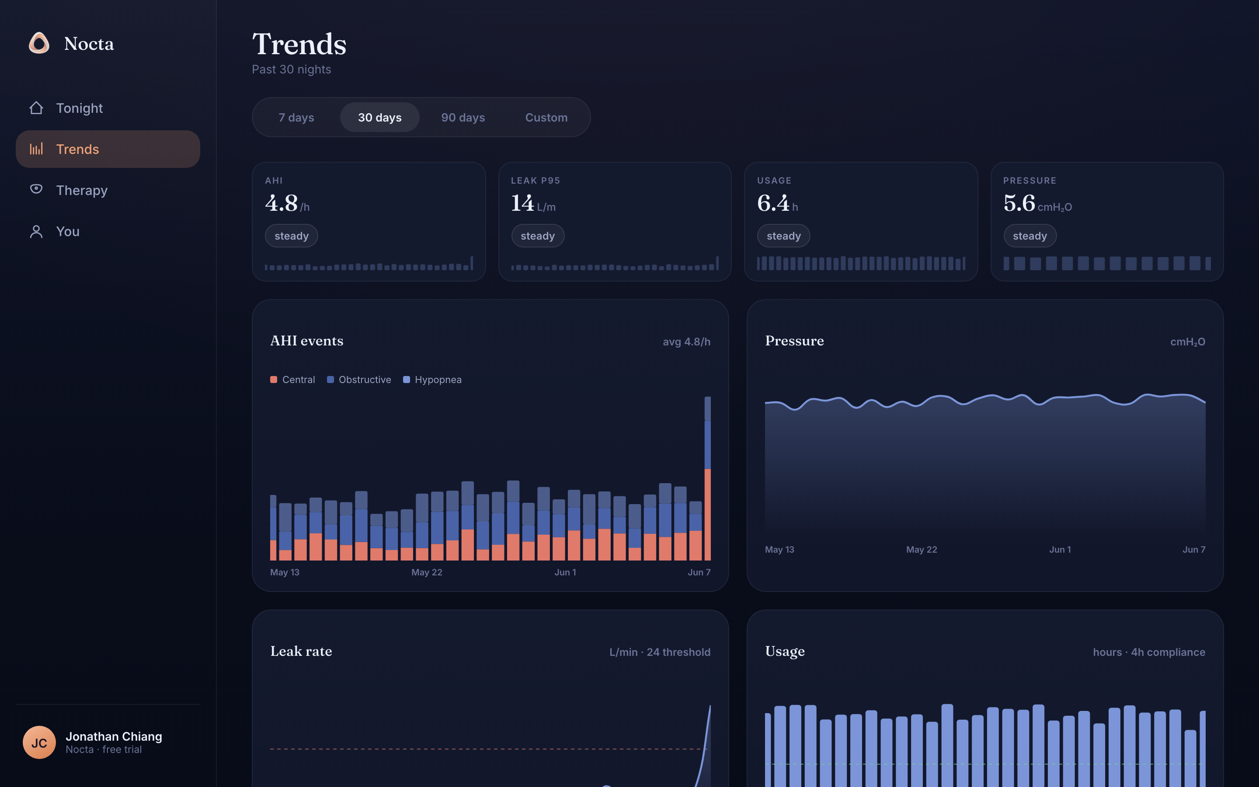Click the AHI events chart title
This screenshot has height=787, width=1259.
coord(306,341)
